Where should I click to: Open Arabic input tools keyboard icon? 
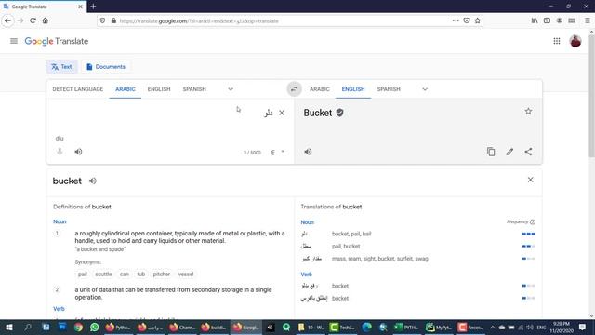click(x=272, y=153)
